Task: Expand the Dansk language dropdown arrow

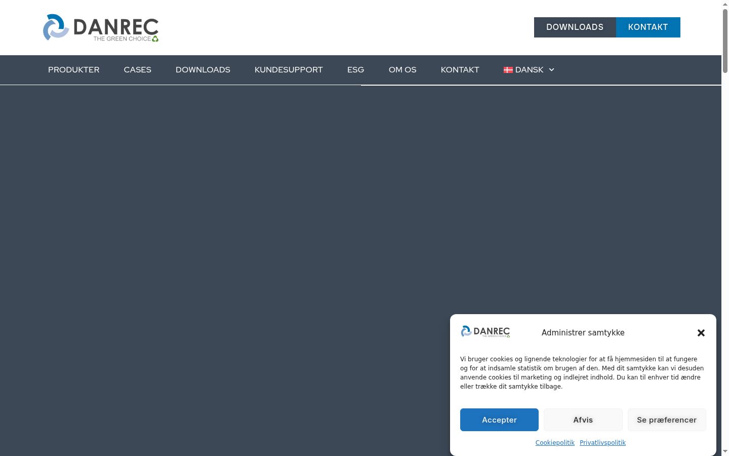Action: (x=551, y=70)
